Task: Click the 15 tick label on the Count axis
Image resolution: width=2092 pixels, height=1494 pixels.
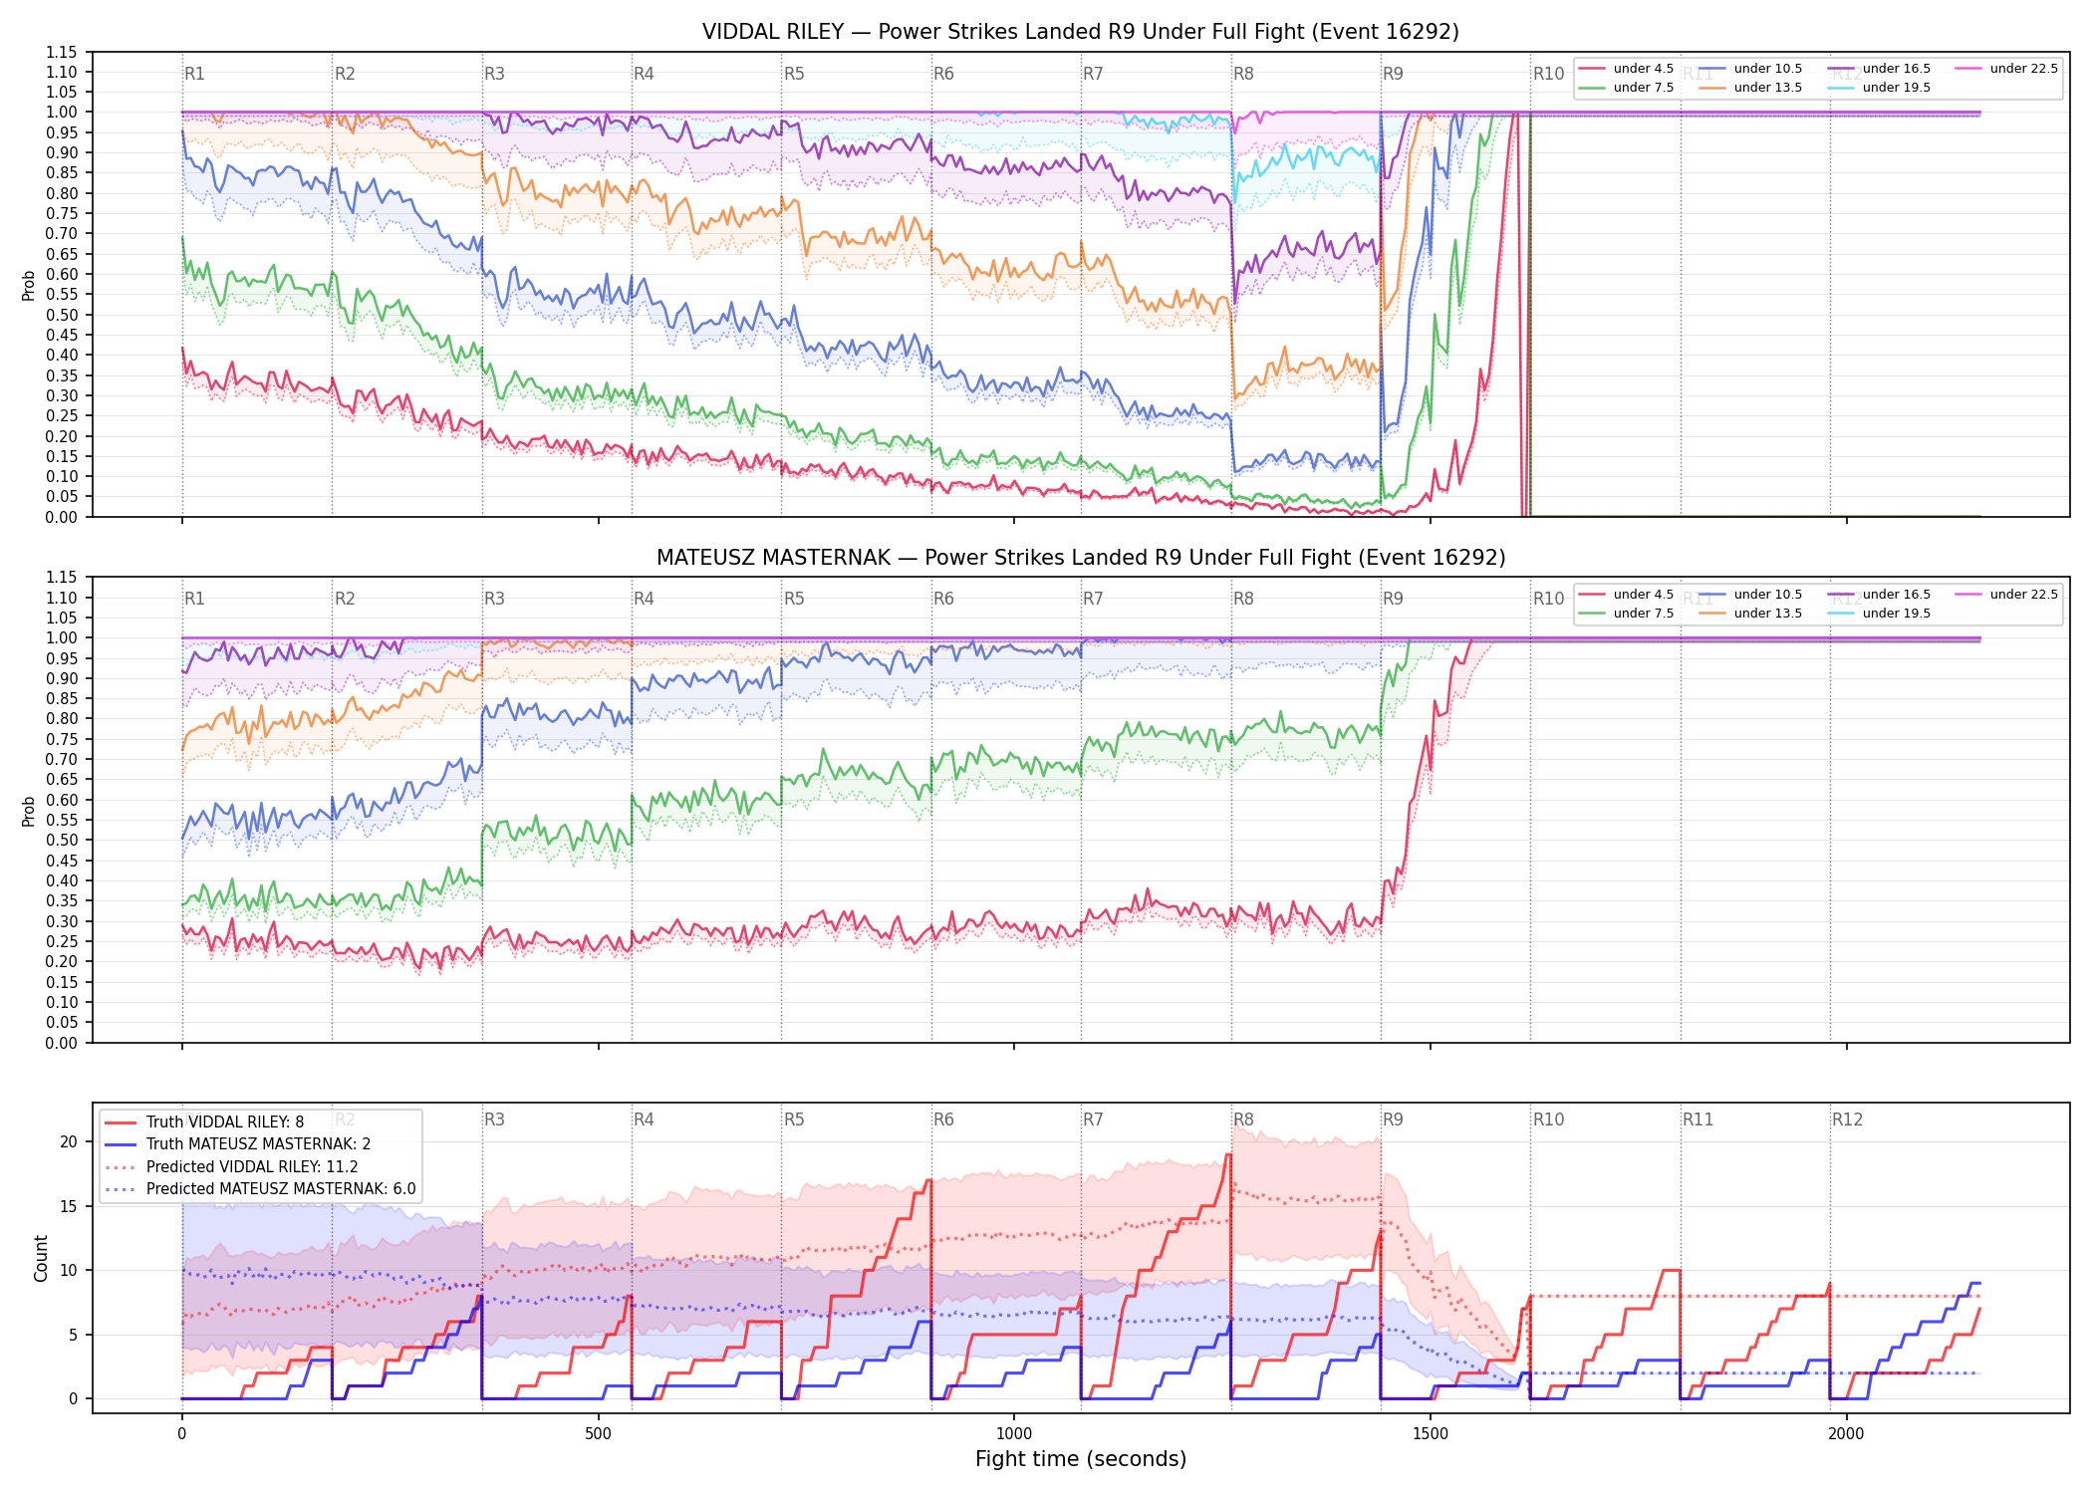Action: [x=69, y=1206]
